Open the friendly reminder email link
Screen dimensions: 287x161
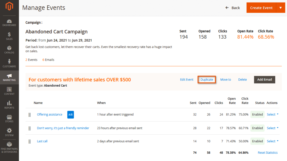63,128
